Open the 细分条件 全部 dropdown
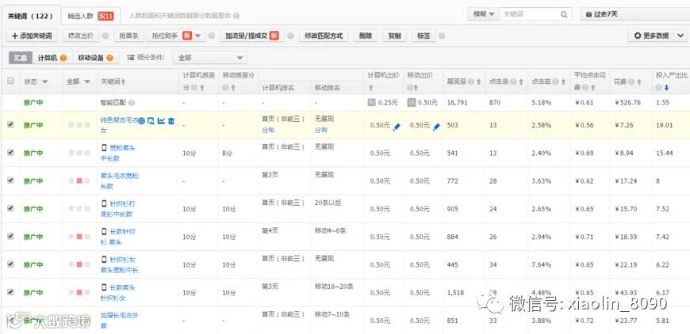This screenshot has height=334, width=690. [210, 58]
